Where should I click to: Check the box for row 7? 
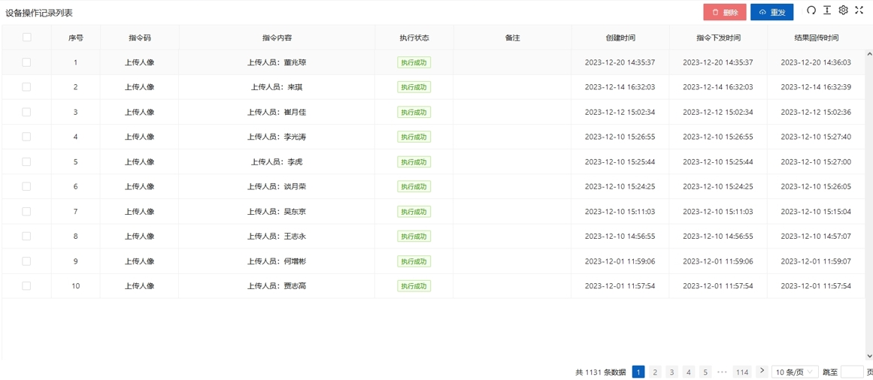coord(27,212)
